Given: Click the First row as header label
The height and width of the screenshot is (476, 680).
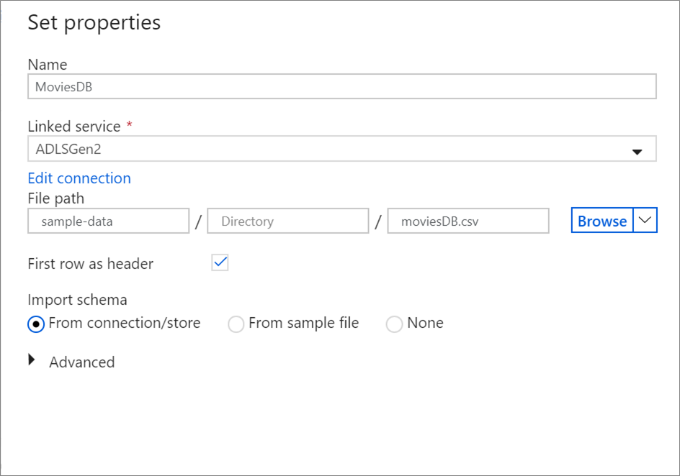Looking at the screenshot, I should point(90,264).
